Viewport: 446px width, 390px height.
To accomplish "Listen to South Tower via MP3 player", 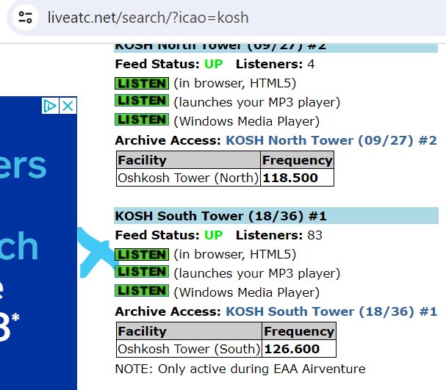I will tap(142, 272).
